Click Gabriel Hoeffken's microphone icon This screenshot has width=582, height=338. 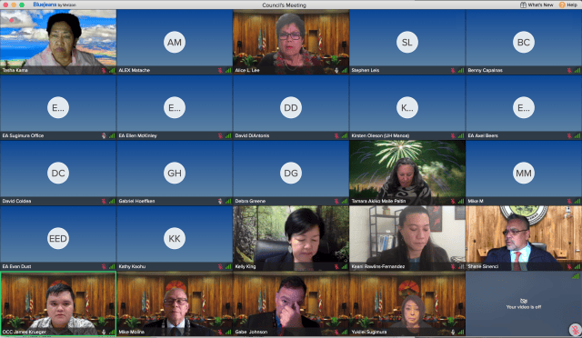click(220, 201)
